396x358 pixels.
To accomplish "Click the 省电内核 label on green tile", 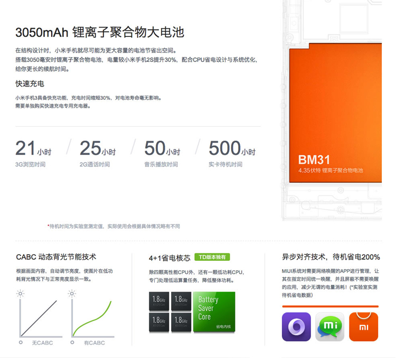I will pyautogui.click(x=223, y=327).
